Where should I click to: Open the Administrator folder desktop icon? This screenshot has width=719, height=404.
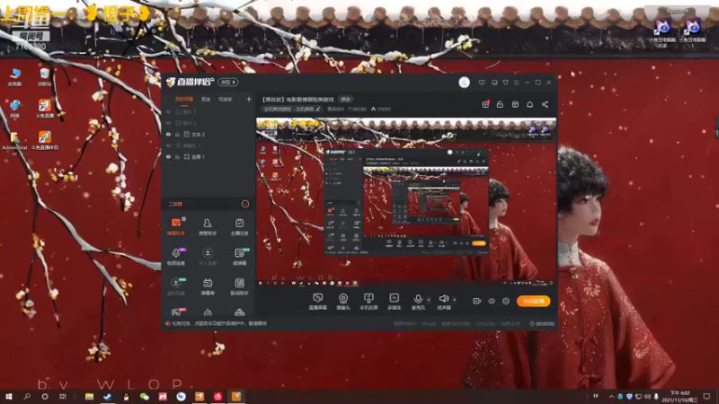14,142
